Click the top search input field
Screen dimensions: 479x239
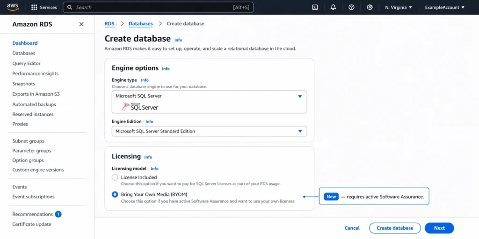tap(158, 7)
